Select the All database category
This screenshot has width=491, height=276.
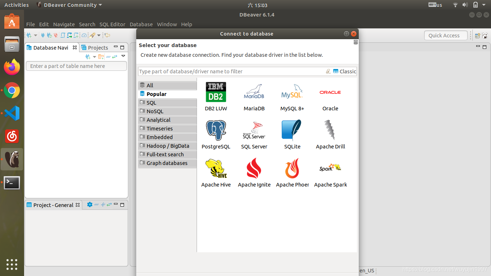click(x=168, y=86)
